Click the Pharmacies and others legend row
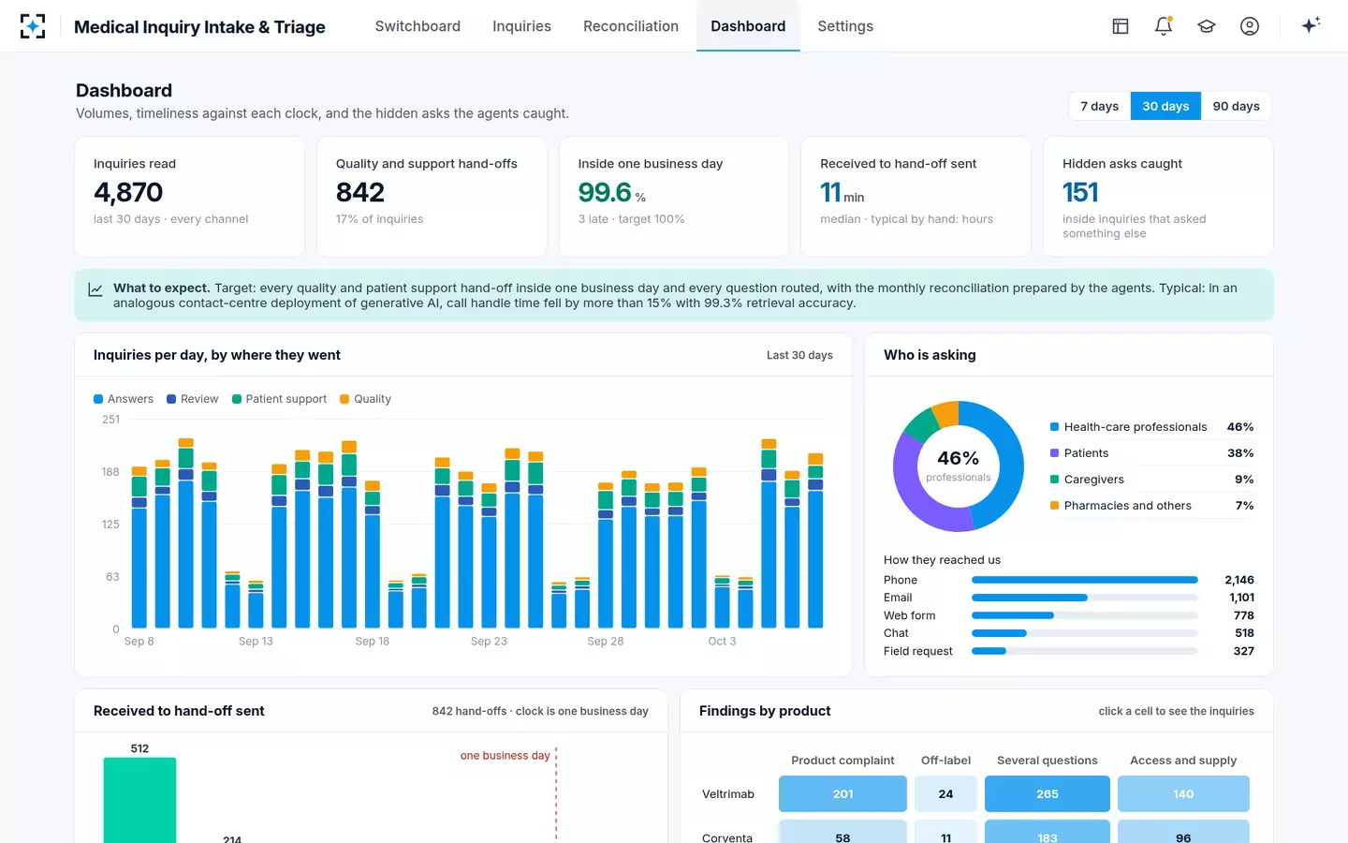This screenshot has height=843, width=1348. [x=1151, y=506]
